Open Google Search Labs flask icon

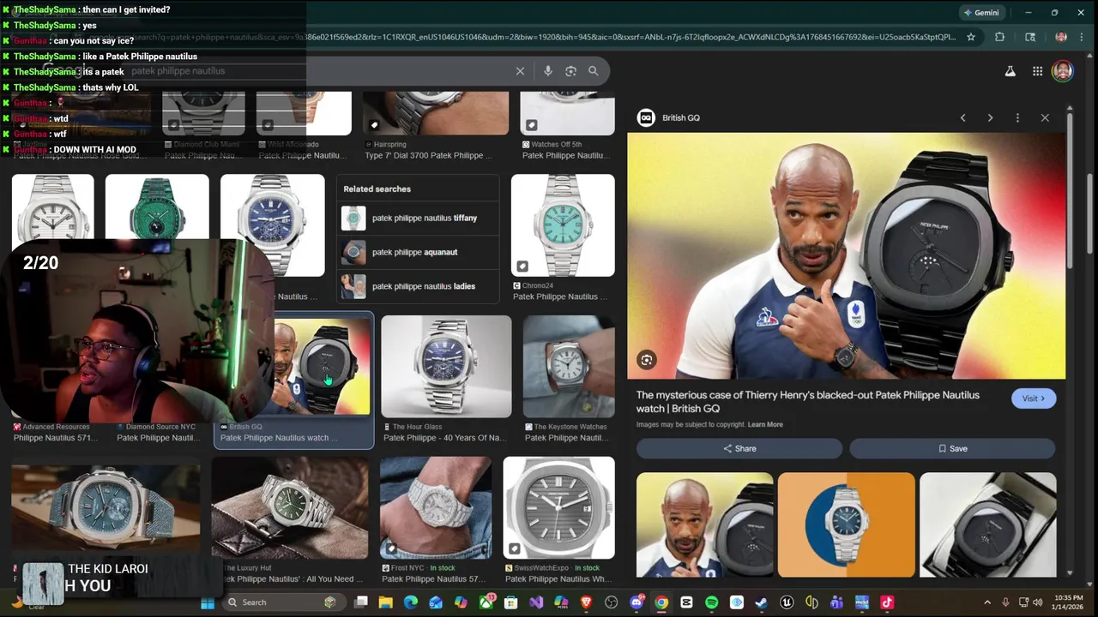coord(1010,71)
